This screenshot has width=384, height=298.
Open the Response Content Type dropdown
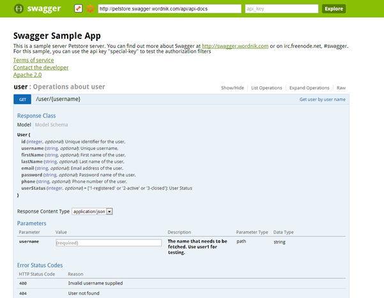point(92,211)
